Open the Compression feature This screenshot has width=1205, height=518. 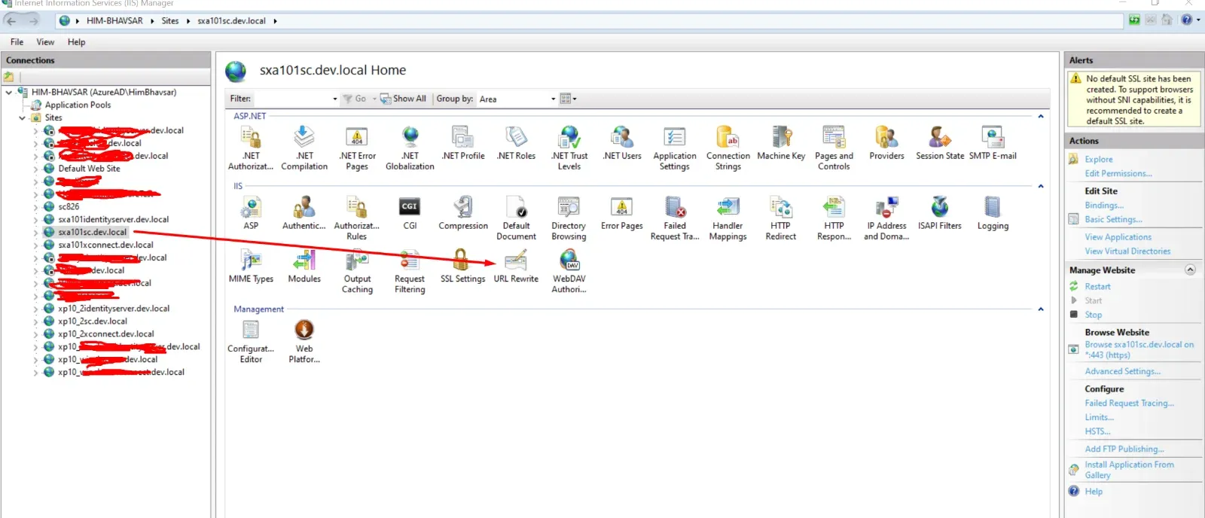coord(463,213)
